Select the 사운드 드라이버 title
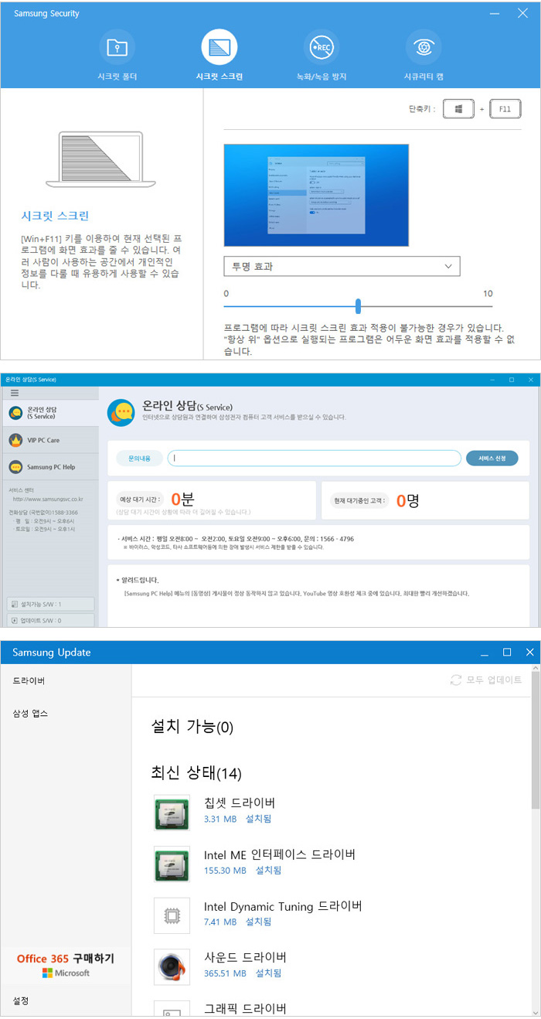 tap(246, 958)
